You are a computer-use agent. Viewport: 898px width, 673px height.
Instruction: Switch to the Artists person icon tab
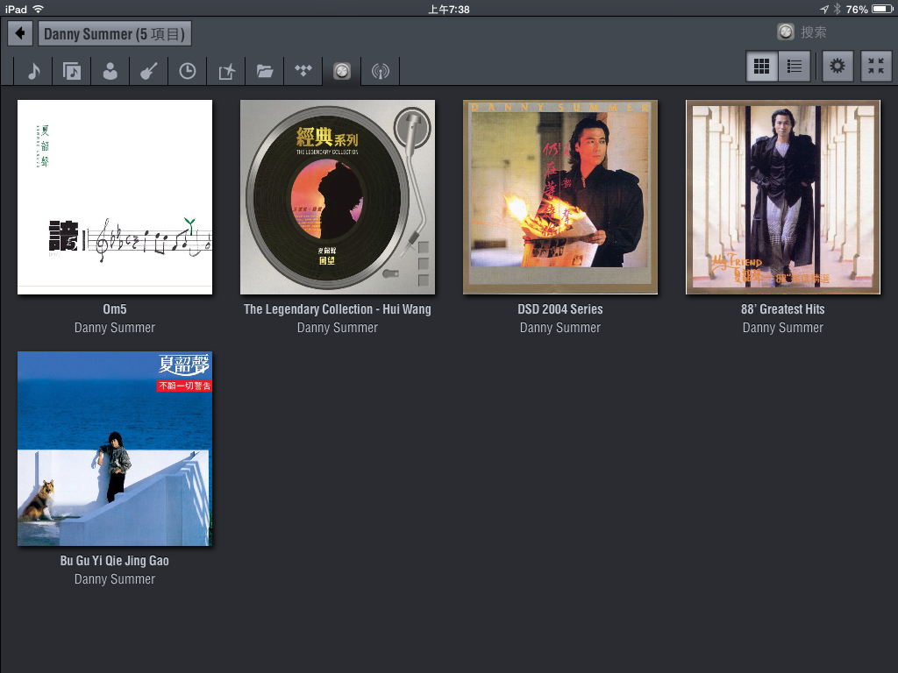[110, 71]
